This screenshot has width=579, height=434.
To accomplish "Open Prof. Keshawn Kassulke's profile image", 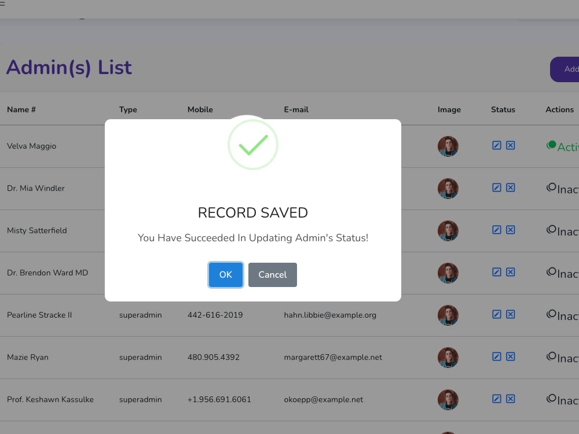I will pos(448,400).
